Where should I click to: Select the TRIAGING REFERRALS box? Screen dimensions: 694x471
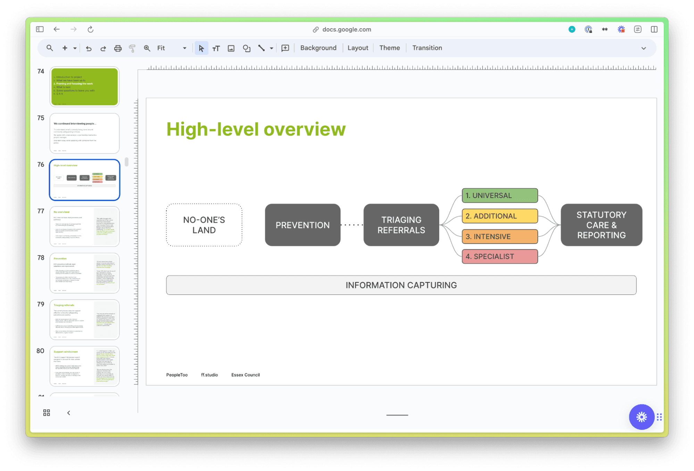[x=401, y=225]
